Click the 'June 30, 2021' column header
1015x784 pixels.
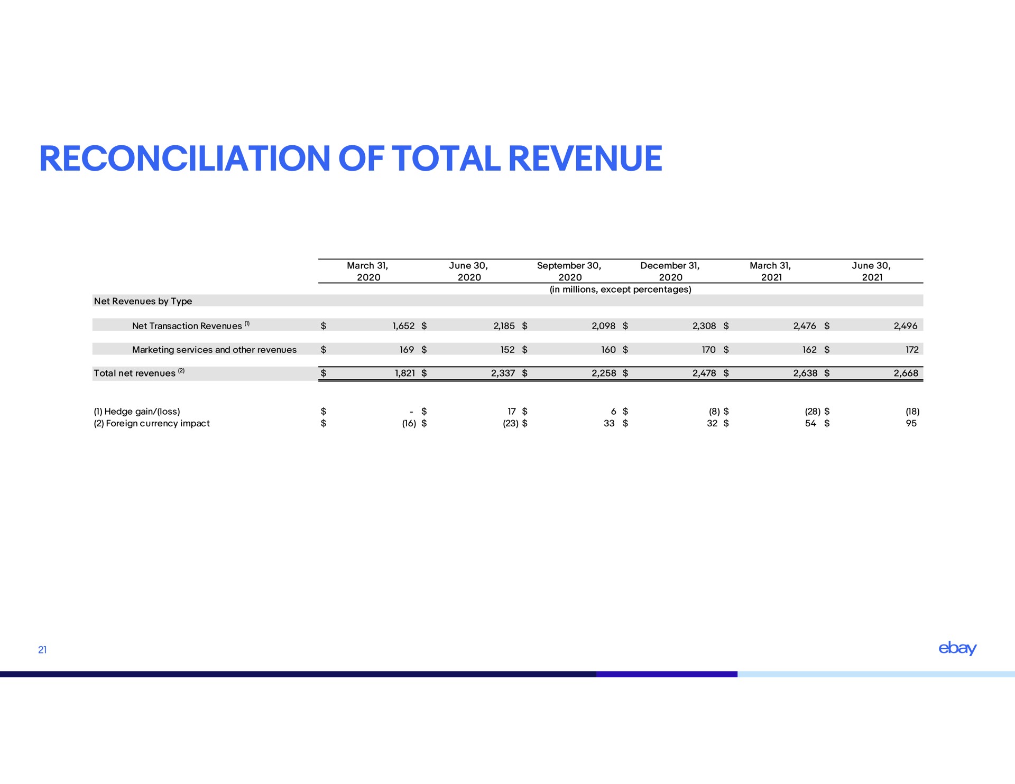(x=872, y=272)
